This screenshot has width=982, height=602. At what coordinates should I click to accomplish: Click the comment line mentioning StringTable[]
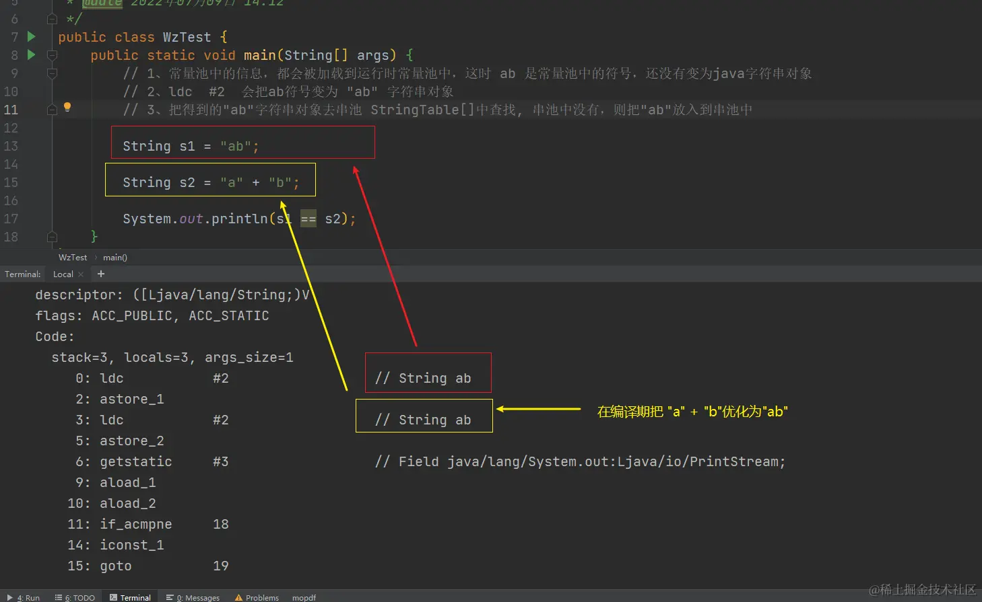click(438, 110)
